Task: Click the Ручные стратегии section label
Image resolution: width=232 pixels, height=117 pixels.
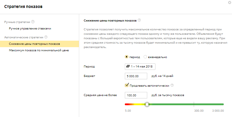Action: (17, 22)
